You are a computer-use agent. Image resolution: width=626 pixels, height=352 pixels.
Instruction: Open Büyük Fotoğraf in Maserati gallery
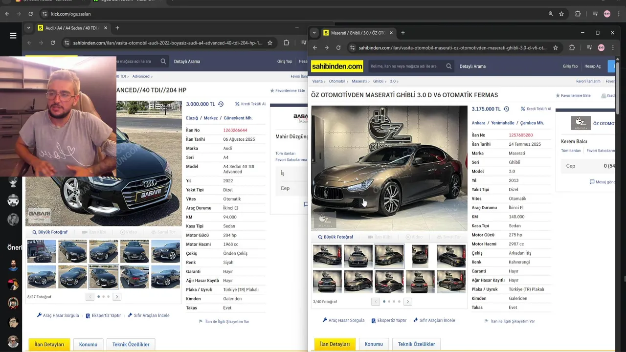(335, 237)
